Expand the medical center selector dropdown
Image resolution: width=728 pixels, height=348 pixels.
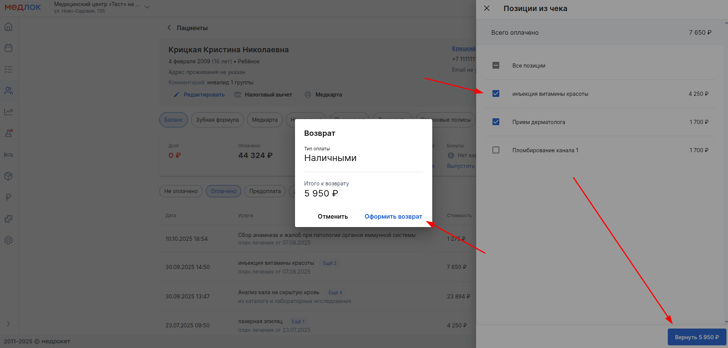(147, 7)
